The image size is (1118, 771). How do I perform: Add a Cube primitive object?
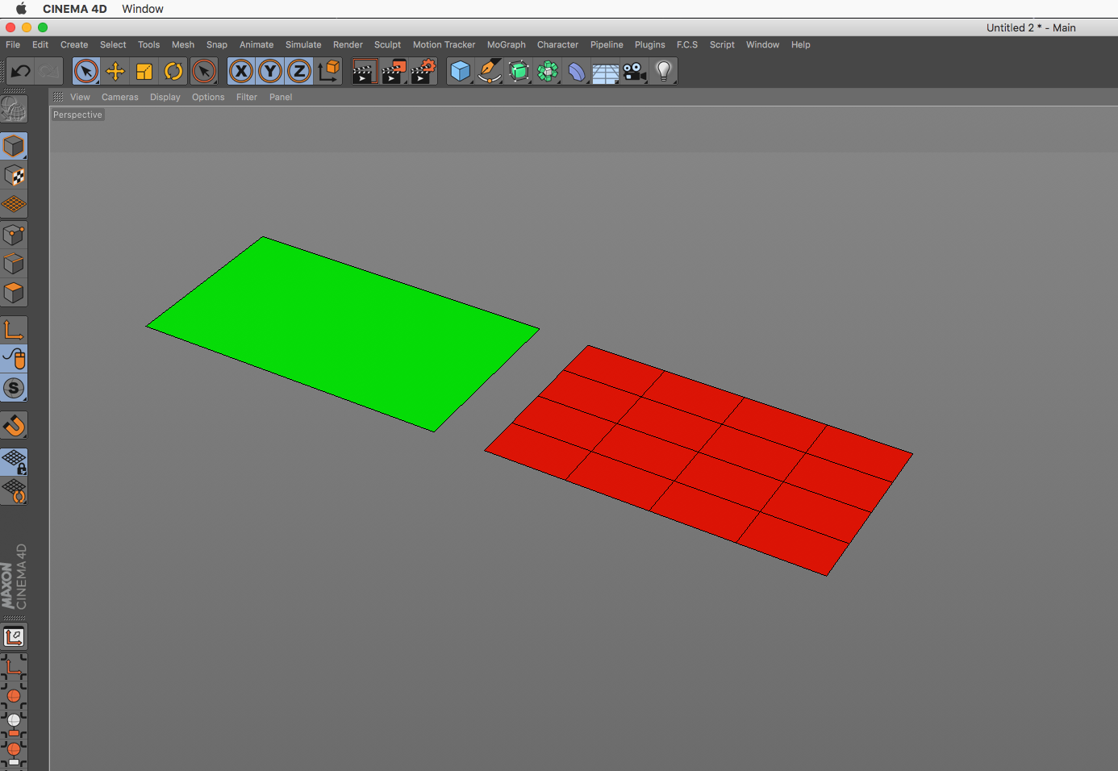[x=461, y=71]
